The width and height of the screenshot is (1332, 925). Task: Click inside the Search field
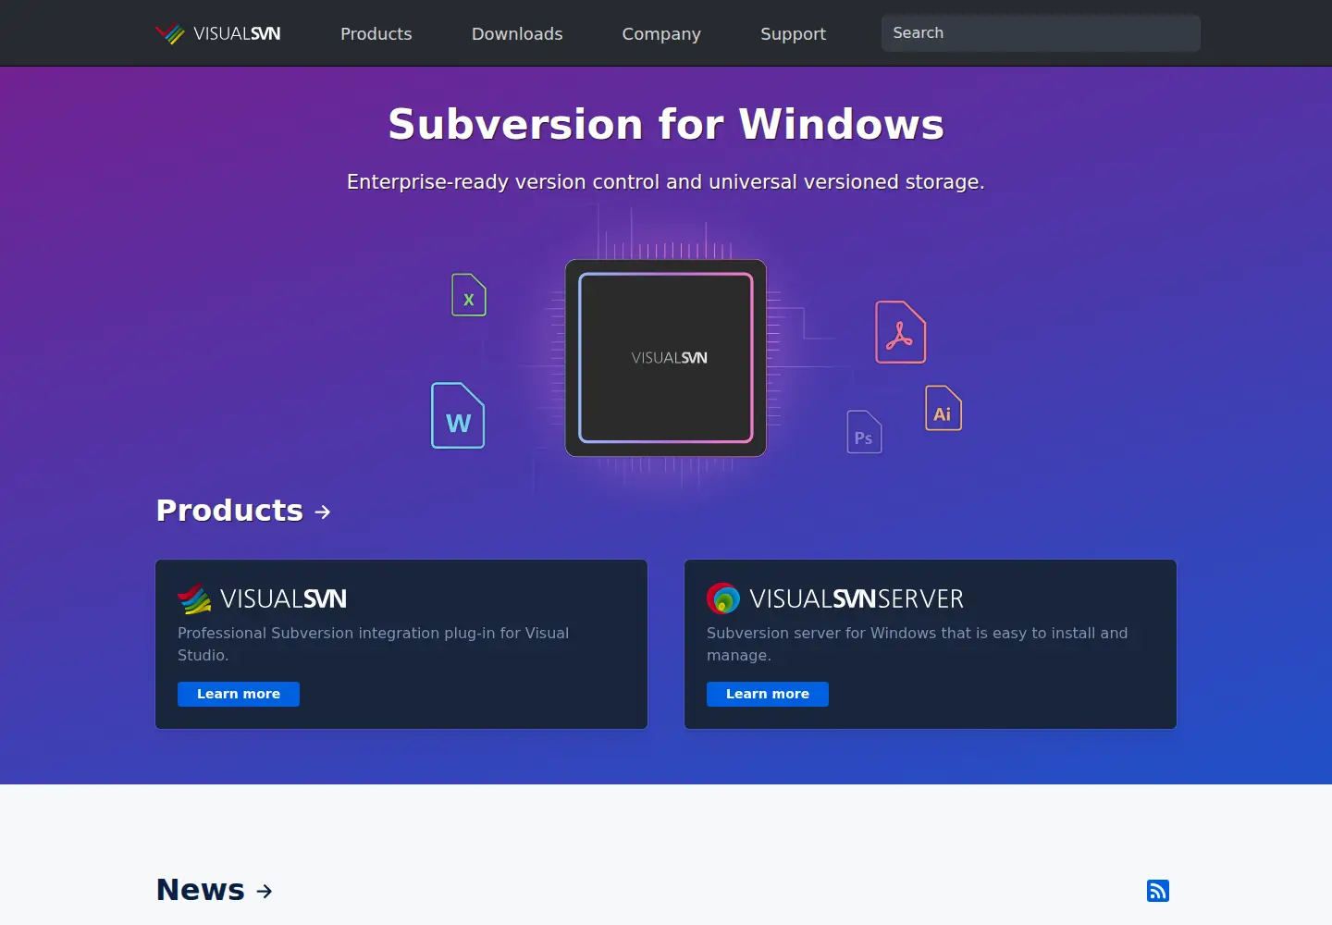(1041, 33)
